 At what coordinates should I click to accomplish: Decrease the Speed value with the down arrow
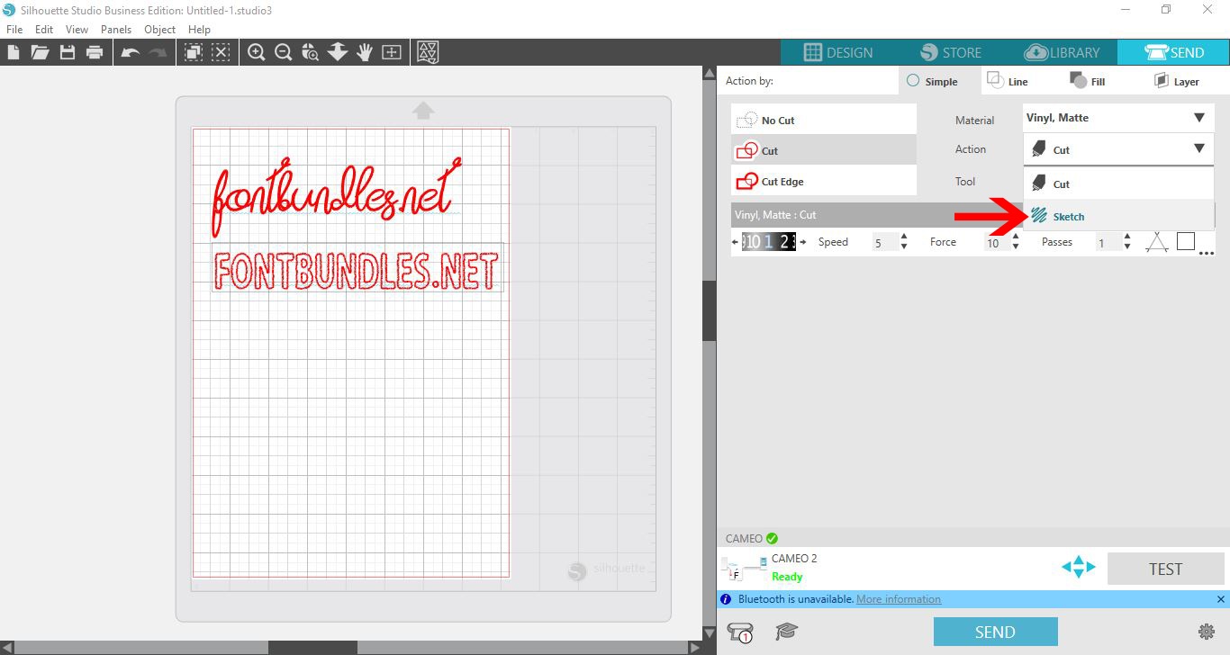[904, 247]
